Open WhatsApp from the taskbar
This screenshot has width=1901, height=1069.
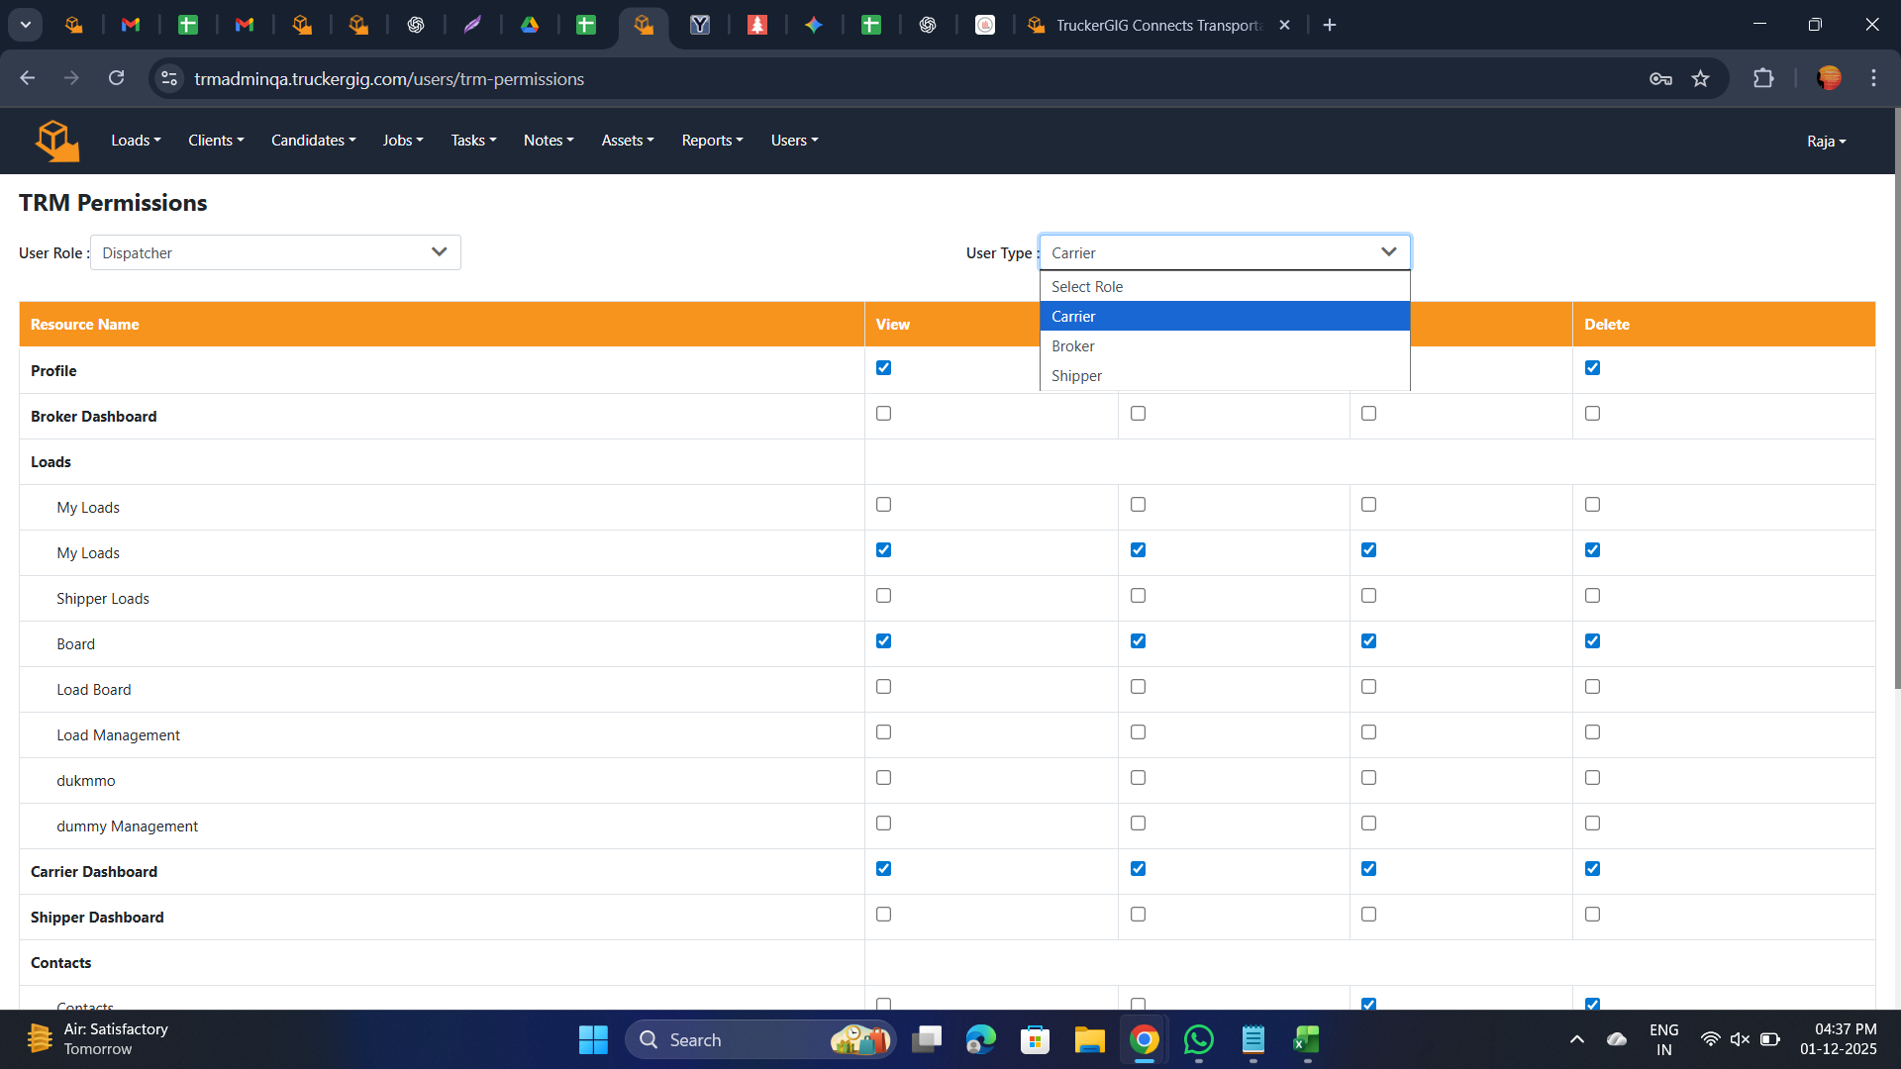pos(1198,1040)
